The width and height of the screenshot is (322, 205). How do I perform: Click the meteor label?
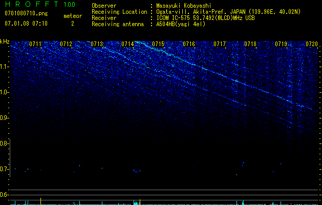(73, 16)
